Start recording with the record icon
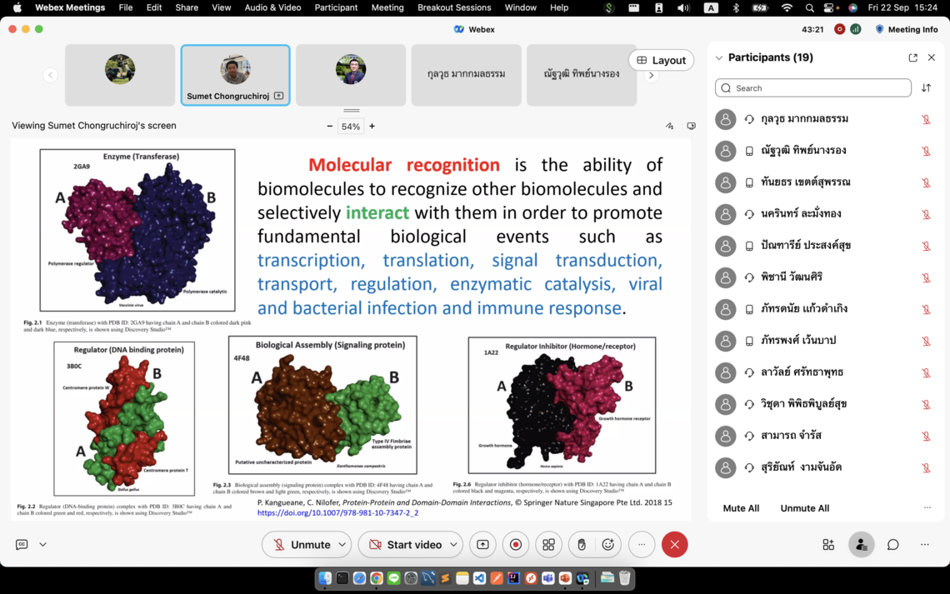Screen dimensions: 950x594 [x=516, y=545]
